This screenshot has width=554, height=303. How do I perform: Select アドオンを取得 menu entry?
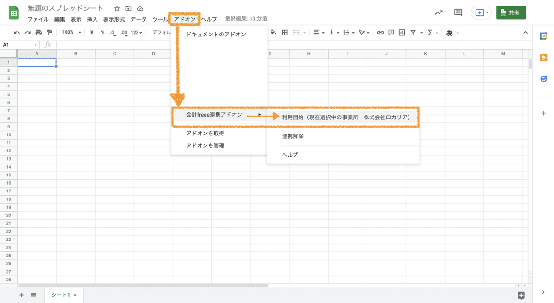219,133
